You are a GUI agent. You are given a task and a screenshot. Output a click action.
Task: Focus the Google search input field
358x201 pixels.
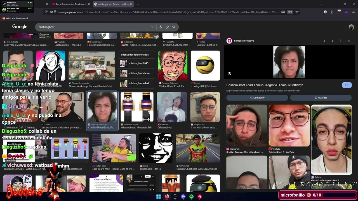94,27
